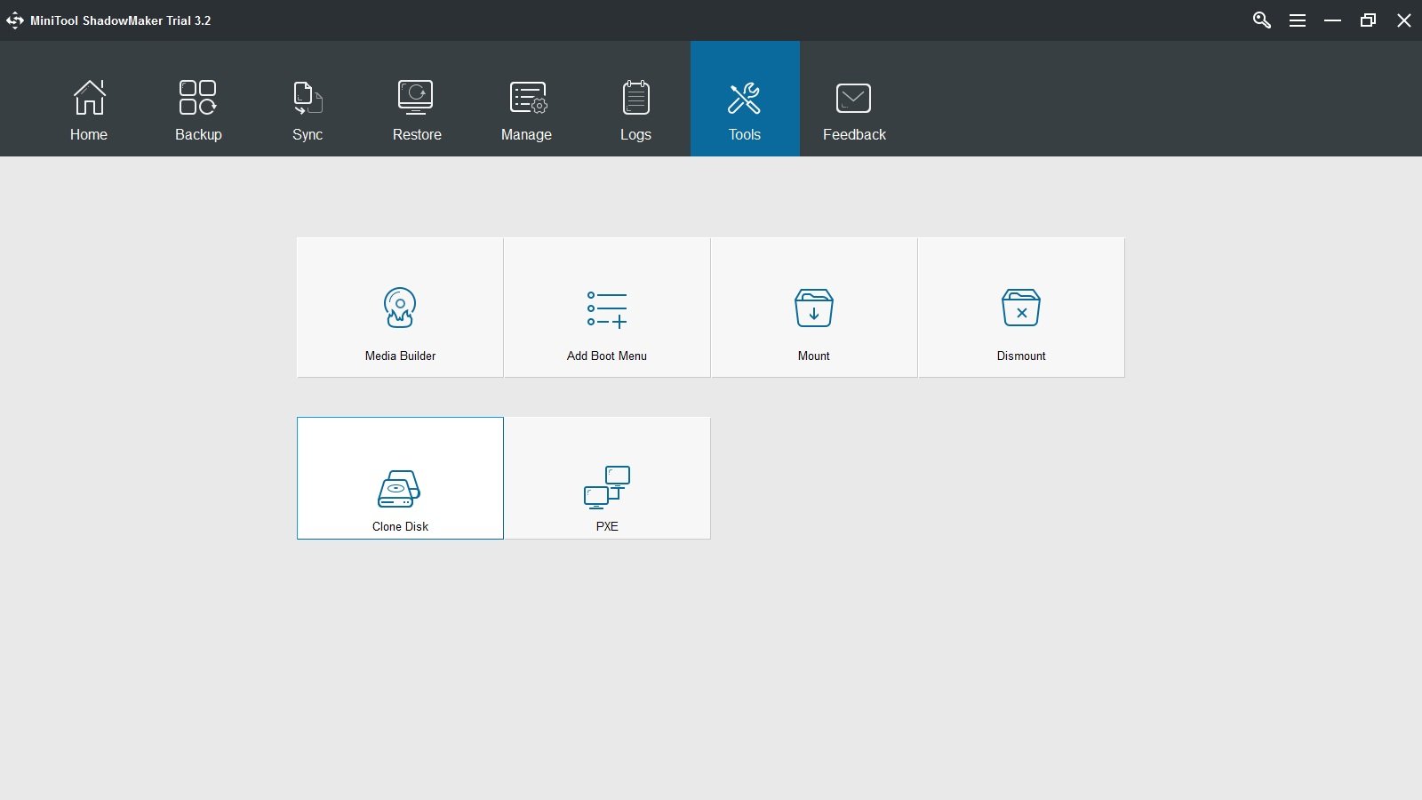Select the Manage tab
The height and width of the screenshot is (800, 1422).
(526, 99)
